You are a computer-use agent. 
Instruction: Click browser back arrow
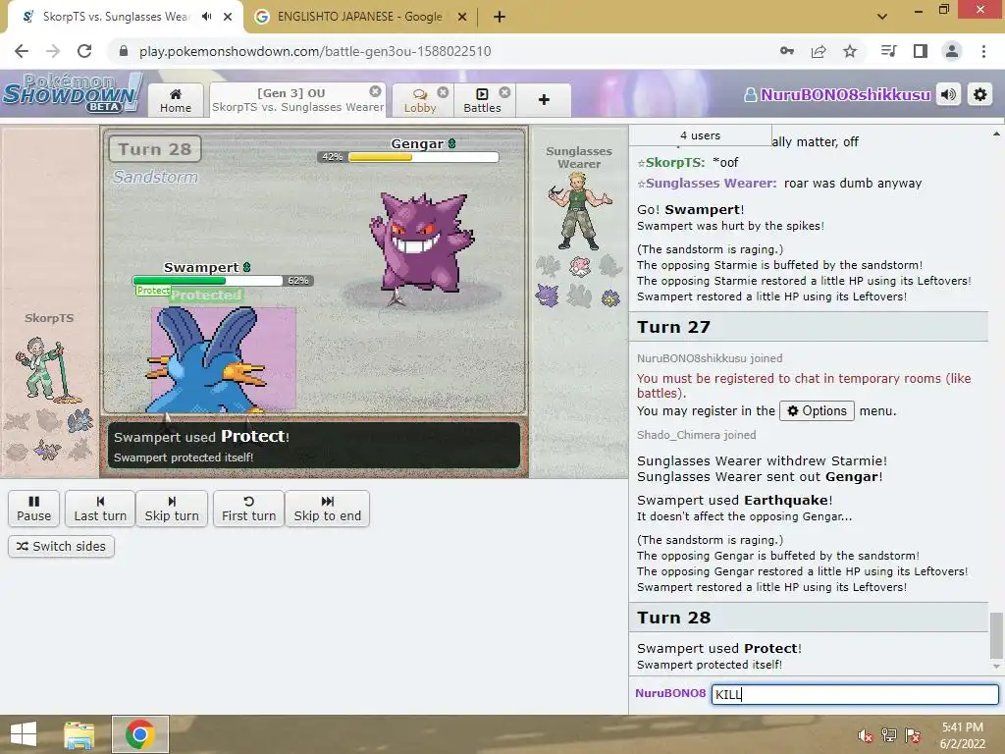pyautogui.click(x=22, y=51)
